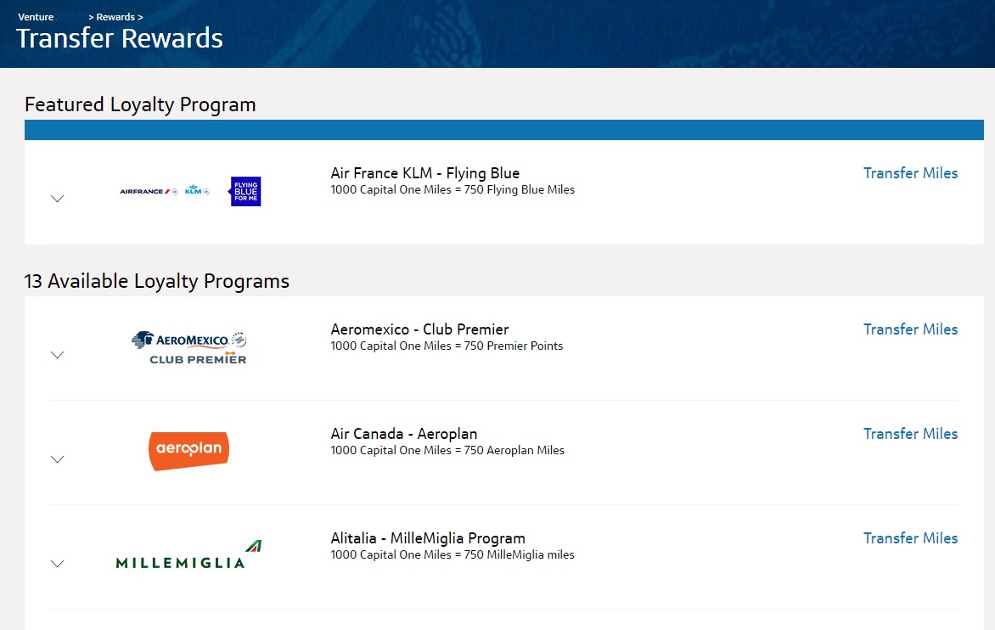Open the Venture breadcrumb link
The width and height of the screenshot is (995, 630).
click(36, 16)
